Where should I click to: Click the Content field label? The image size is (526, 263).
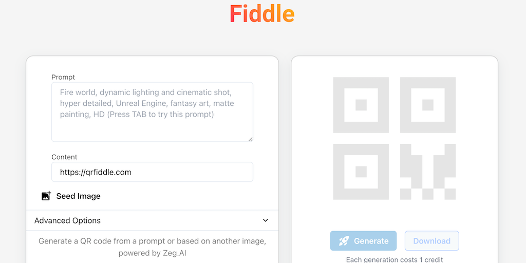point(64,157)
